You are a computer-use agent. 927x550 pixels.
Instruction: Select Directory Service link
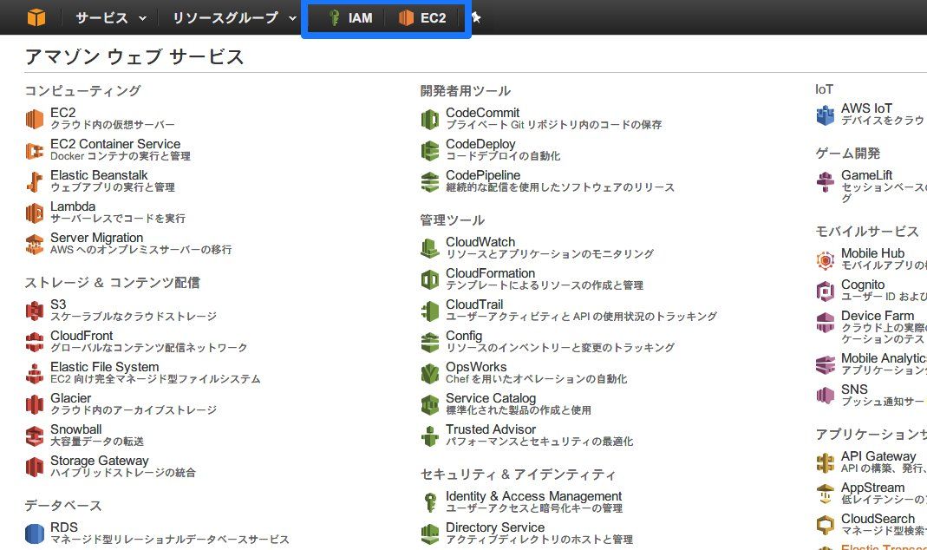pyautogui.click(x=495, y=527)
